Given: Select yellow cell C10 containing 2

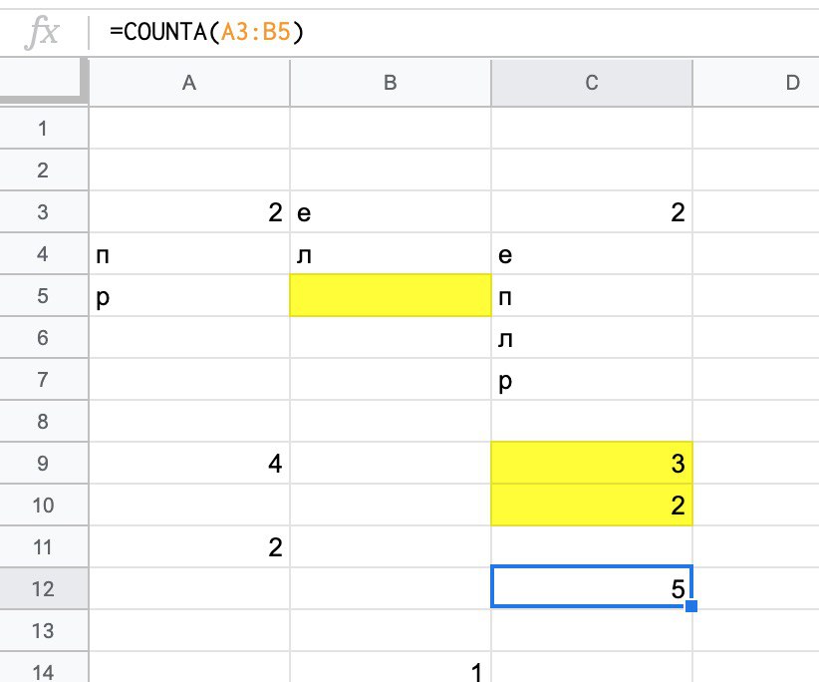Looking at the screenshot, I should point(592,506).
